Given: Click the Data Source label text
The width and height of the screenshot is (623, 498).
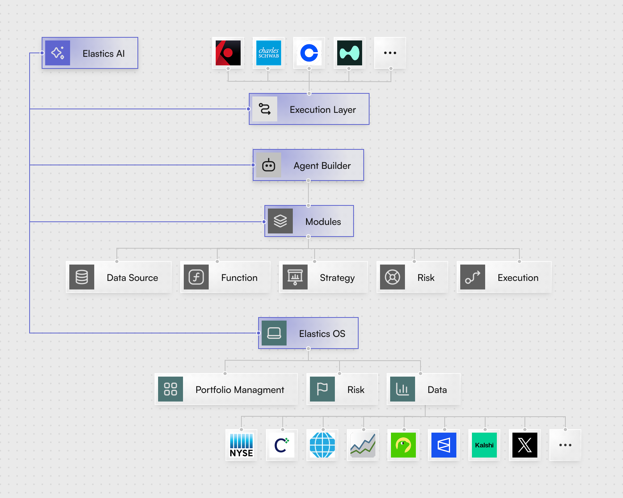Looking at the screenshot, I should click(132, 278).
